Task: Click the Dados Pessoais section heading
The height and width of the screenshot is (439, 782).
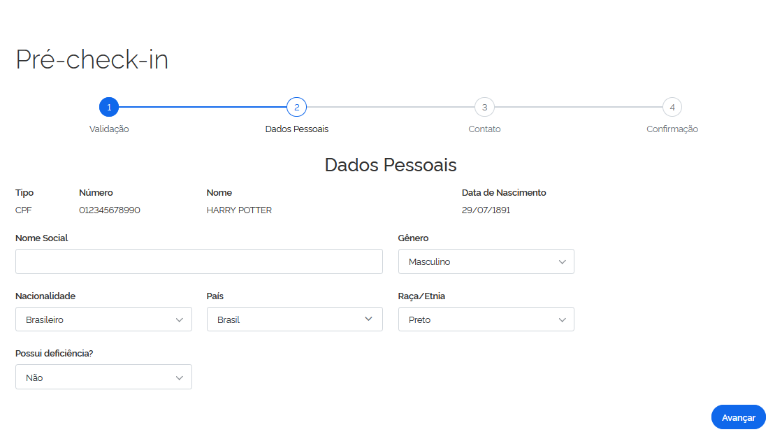Action: click(391, 165)
